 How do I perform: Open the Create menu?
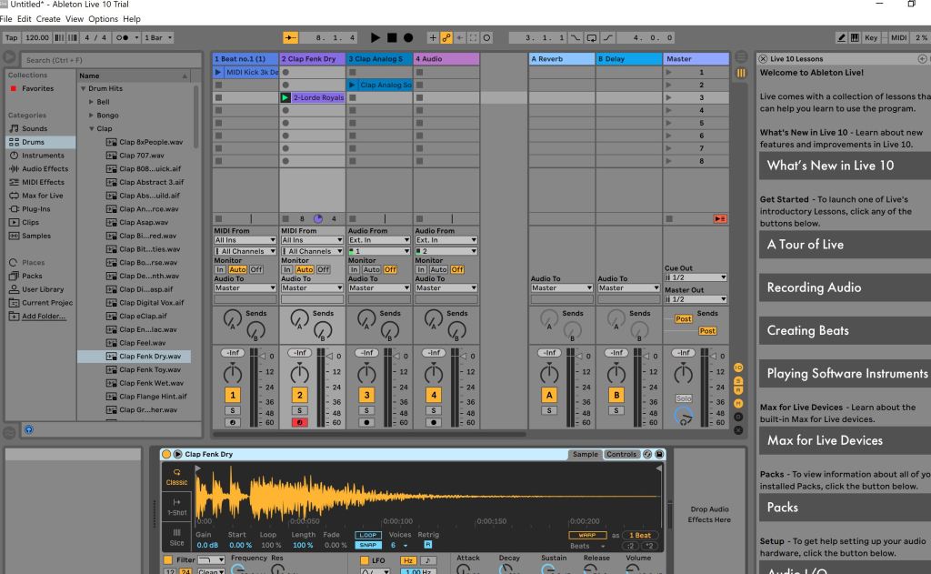(x=48, y=18)
